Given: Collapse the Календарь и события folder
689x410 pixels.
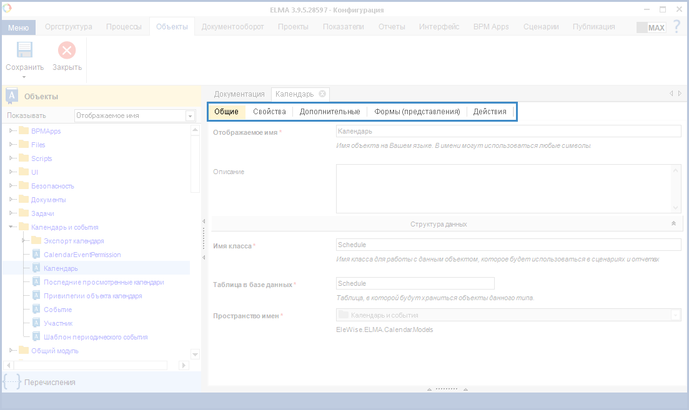Looking at the screenshot, I should click(x=11, y=227).
